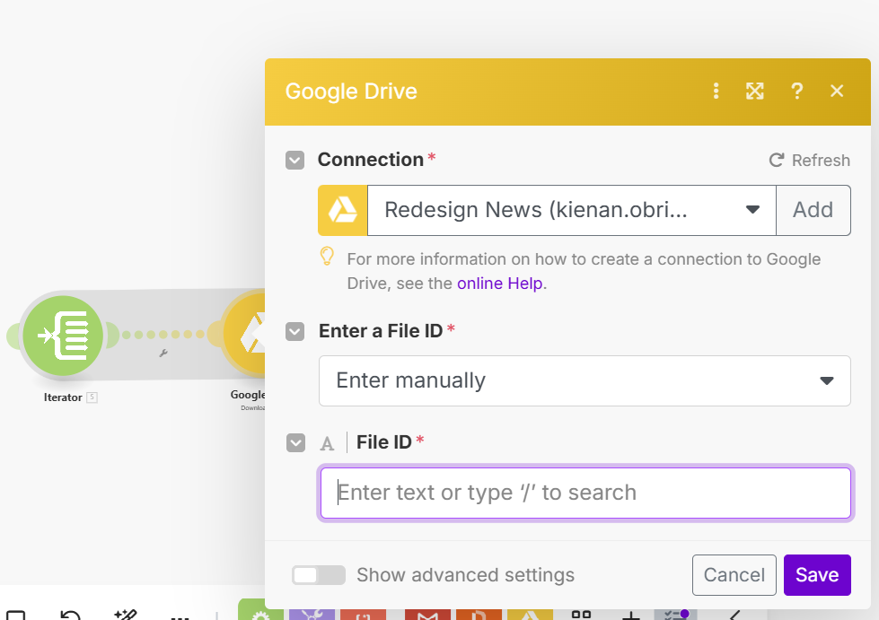Collapse the Connection field section

[294, 161]
